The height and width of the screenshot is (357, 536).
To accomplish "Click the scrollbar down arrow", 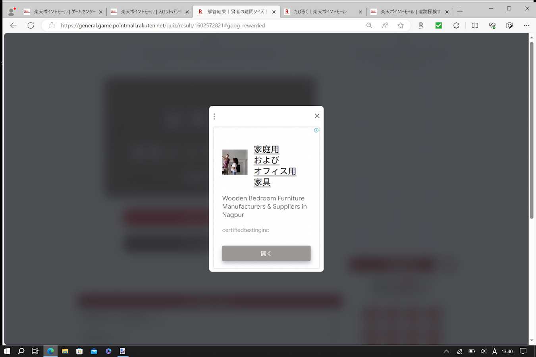I will click(x=532, y=340).
